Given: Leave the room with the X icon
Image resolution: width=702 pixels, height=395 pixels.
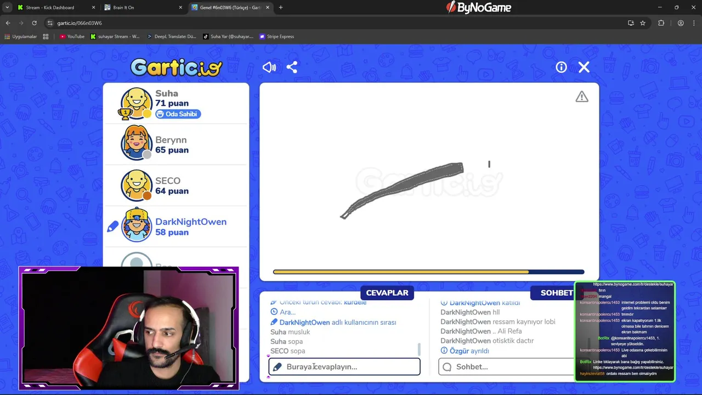Looking at the screenshot, I should [584, 67].
